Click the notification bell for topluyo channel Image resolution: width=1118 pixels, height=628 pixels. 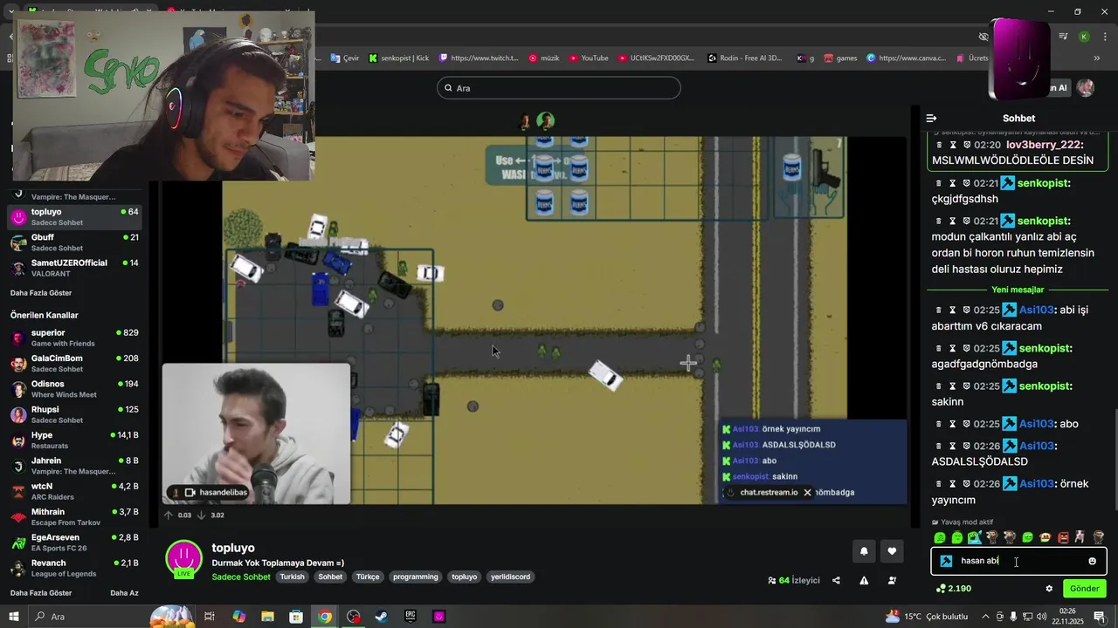point(864,551)
